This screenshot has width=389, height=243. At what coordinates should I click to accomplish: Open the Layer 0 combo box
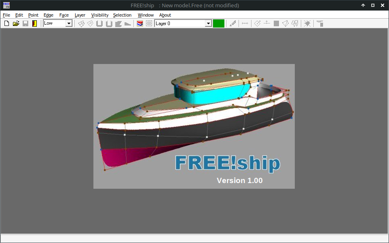coord(183,23)
